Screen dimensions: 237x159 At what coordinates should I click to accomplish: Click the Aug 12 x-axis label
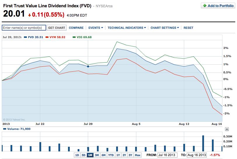tap(184, 124)
